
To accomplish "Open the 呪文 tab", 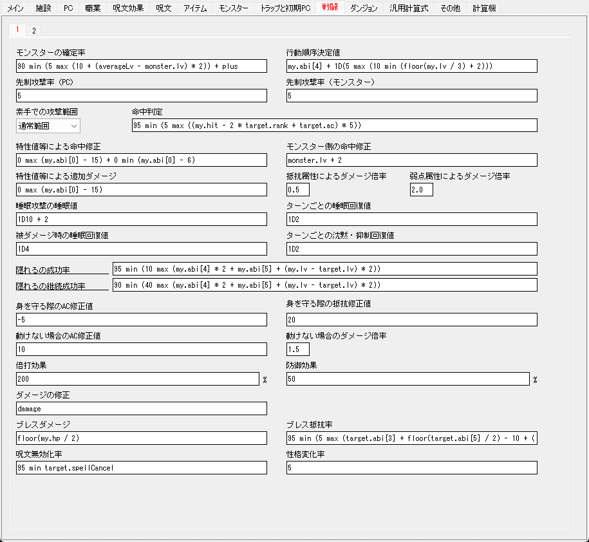I will pyautogui.click(x=164, y=8).
